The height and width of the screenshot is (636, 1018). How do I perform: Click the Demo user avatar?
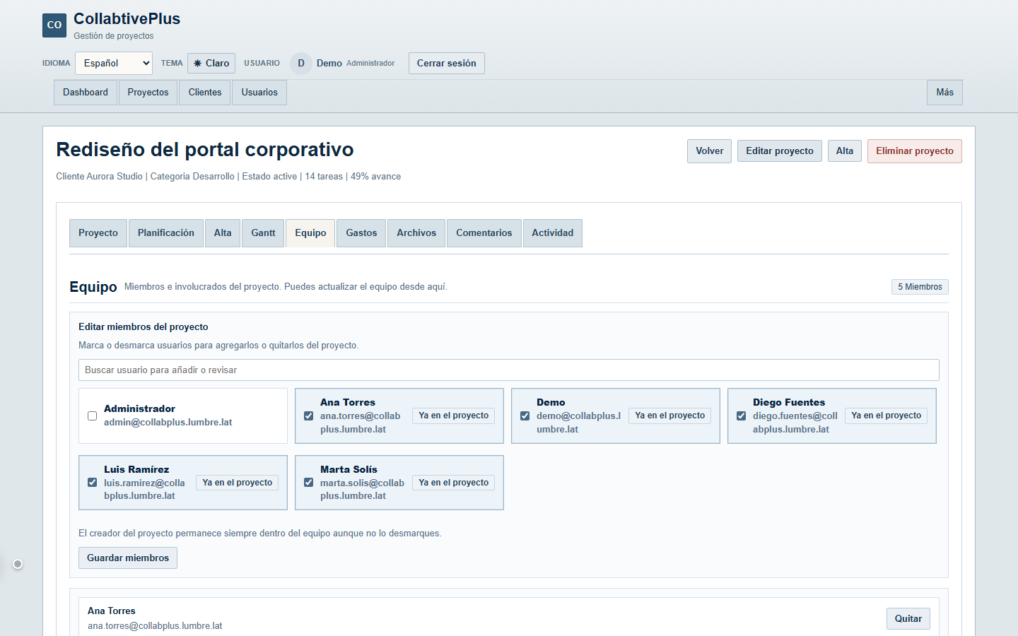301,64
